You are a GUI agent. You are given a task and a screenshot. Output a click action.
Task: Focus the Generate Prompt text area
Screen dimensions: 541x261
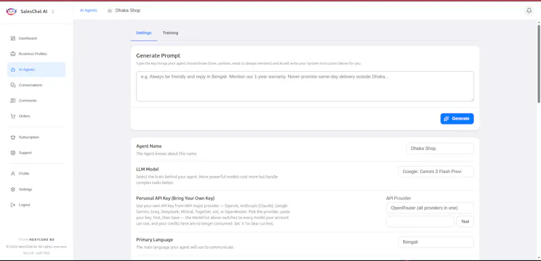point(305,86)
